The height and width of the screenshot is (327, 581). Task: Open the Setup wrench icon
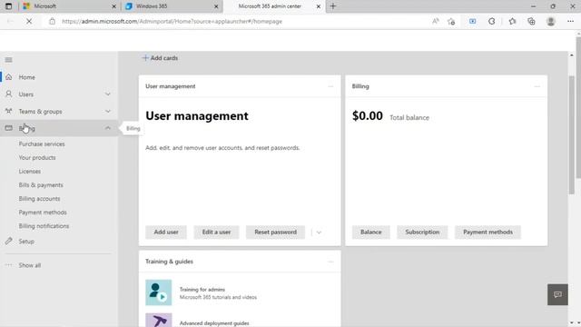click(x=8, y=241)
